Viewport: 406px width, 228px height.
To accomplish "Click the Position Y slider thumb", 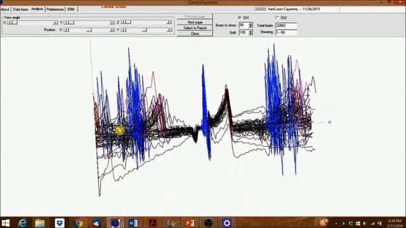I will tap(145, 30).
